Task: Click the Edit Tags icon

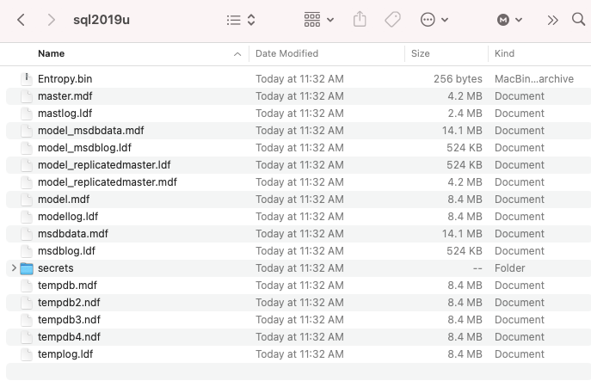Action: 392,20
